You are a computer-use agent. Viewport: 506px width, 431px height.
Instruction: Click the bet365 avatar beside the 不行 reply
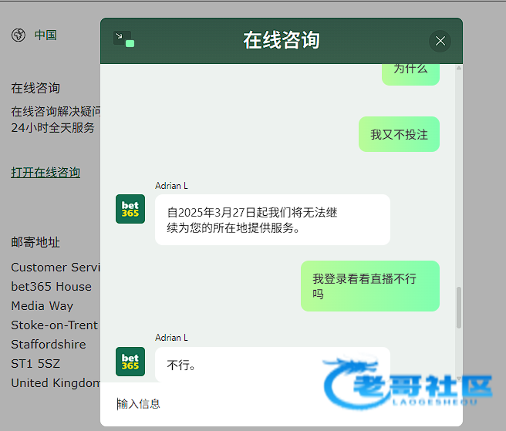pyautogui.click(x=130, y=362)
